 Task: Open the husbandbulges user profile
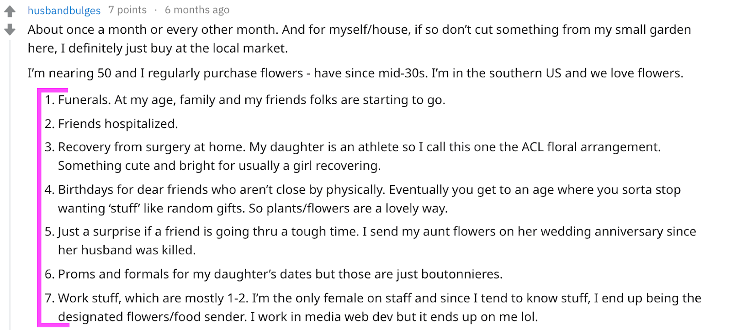point(64,10)
